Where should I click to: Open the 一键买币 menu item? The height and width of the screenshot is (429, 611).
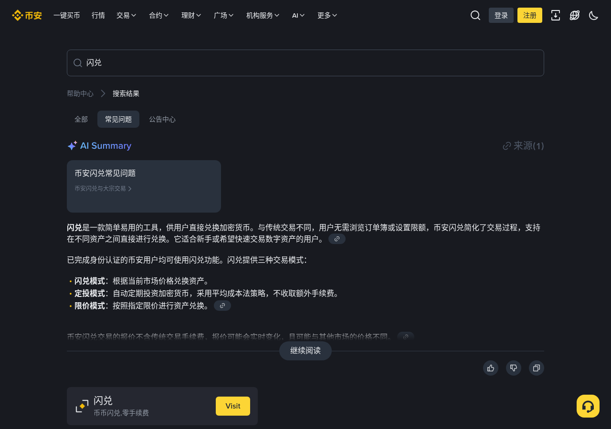coord(67,15)
